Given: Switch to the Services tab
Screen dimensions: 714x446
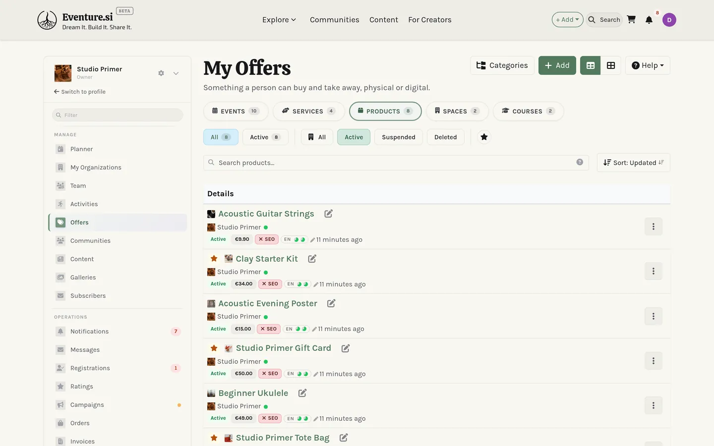Looking at the screenshot, I should pyautogui.click(x=308, y=111).
